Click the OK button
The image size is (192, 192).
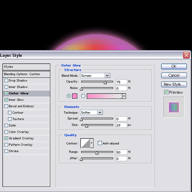(174, 66)
